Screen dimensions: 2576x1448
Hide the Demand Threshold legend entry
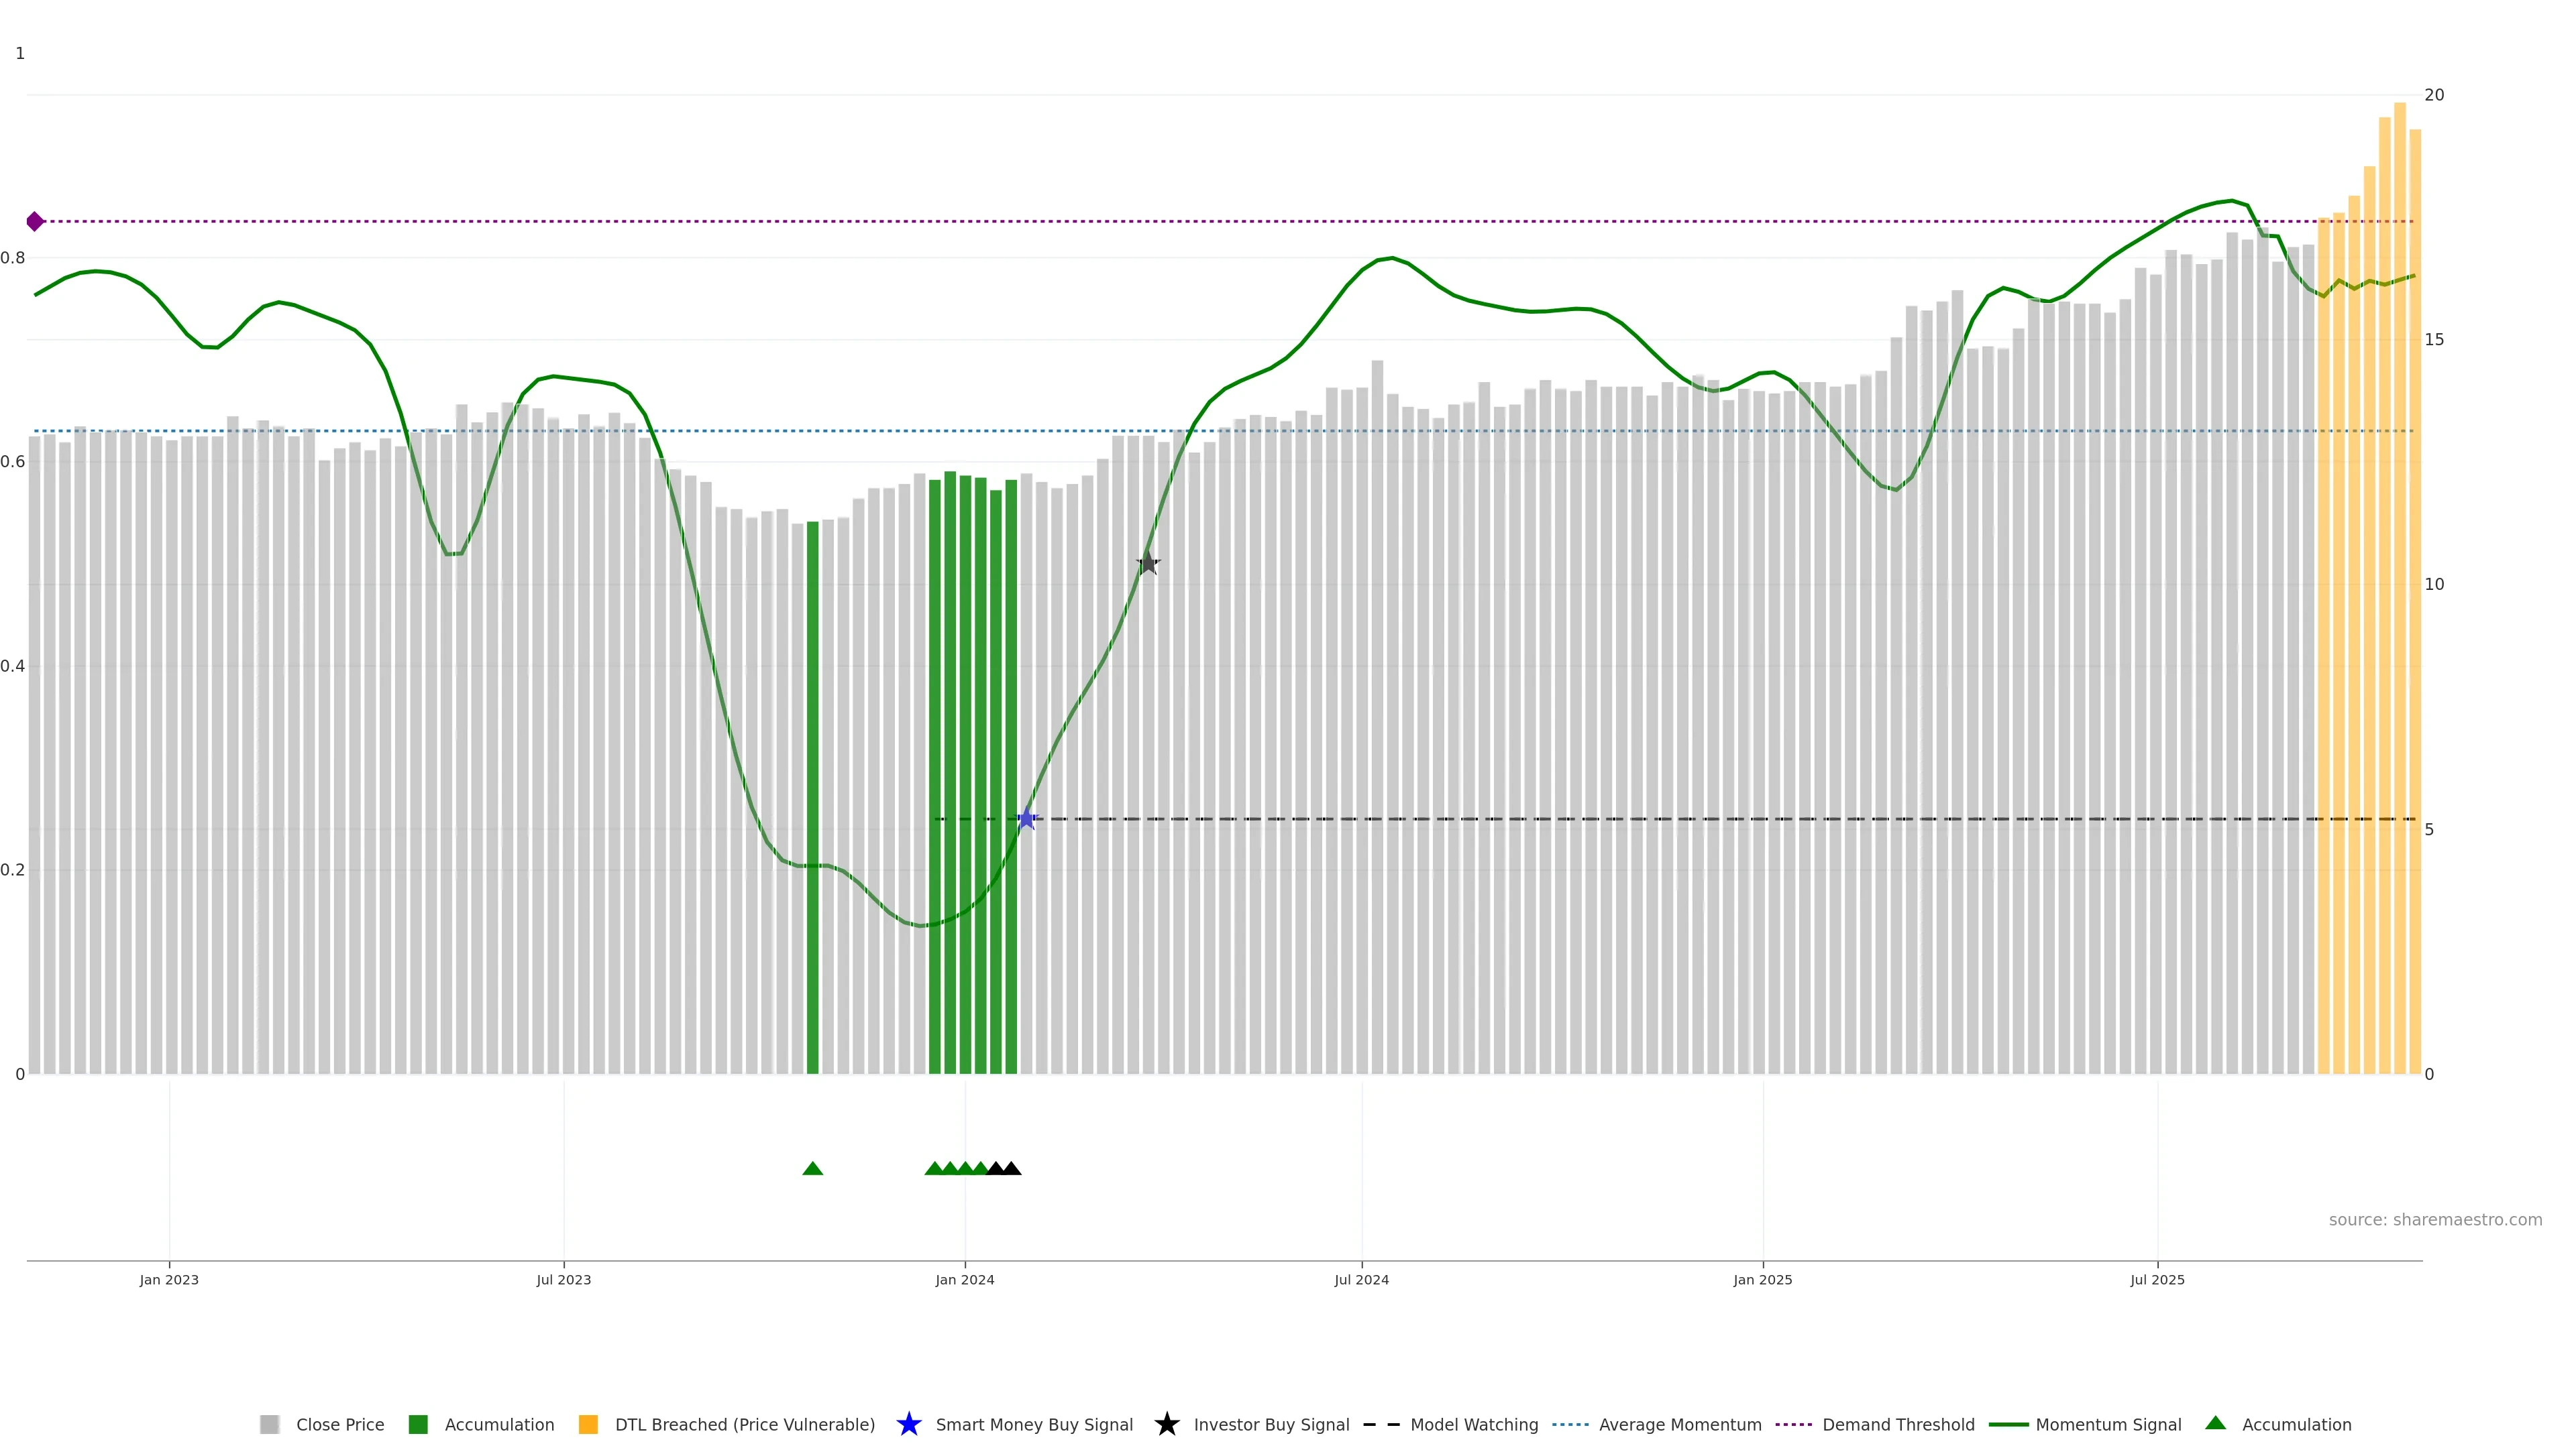point(1897,1424)
